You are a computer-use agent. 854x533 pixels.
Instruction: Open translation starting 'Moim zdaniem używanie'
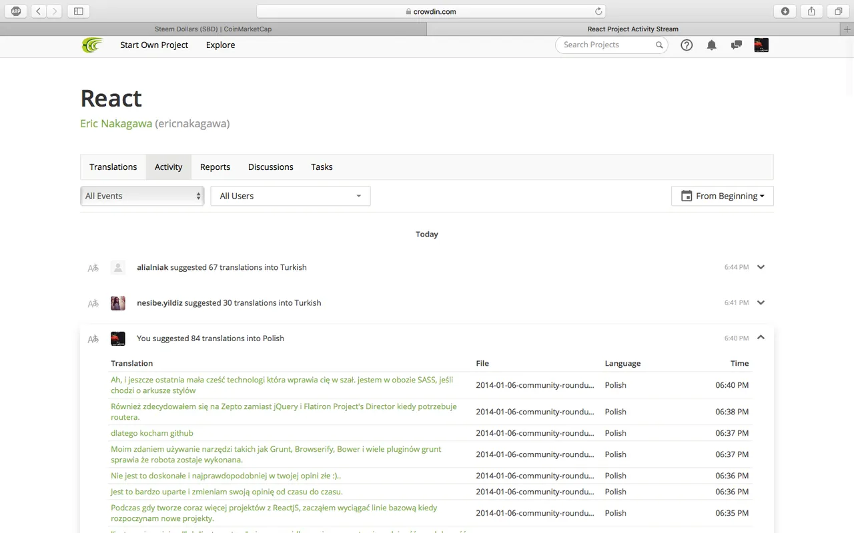pos(276,454)
